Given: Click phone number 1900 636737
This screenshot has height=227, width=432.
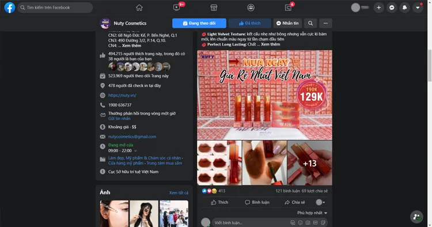Looking at the screenshot, I should [x=120, y=105].
